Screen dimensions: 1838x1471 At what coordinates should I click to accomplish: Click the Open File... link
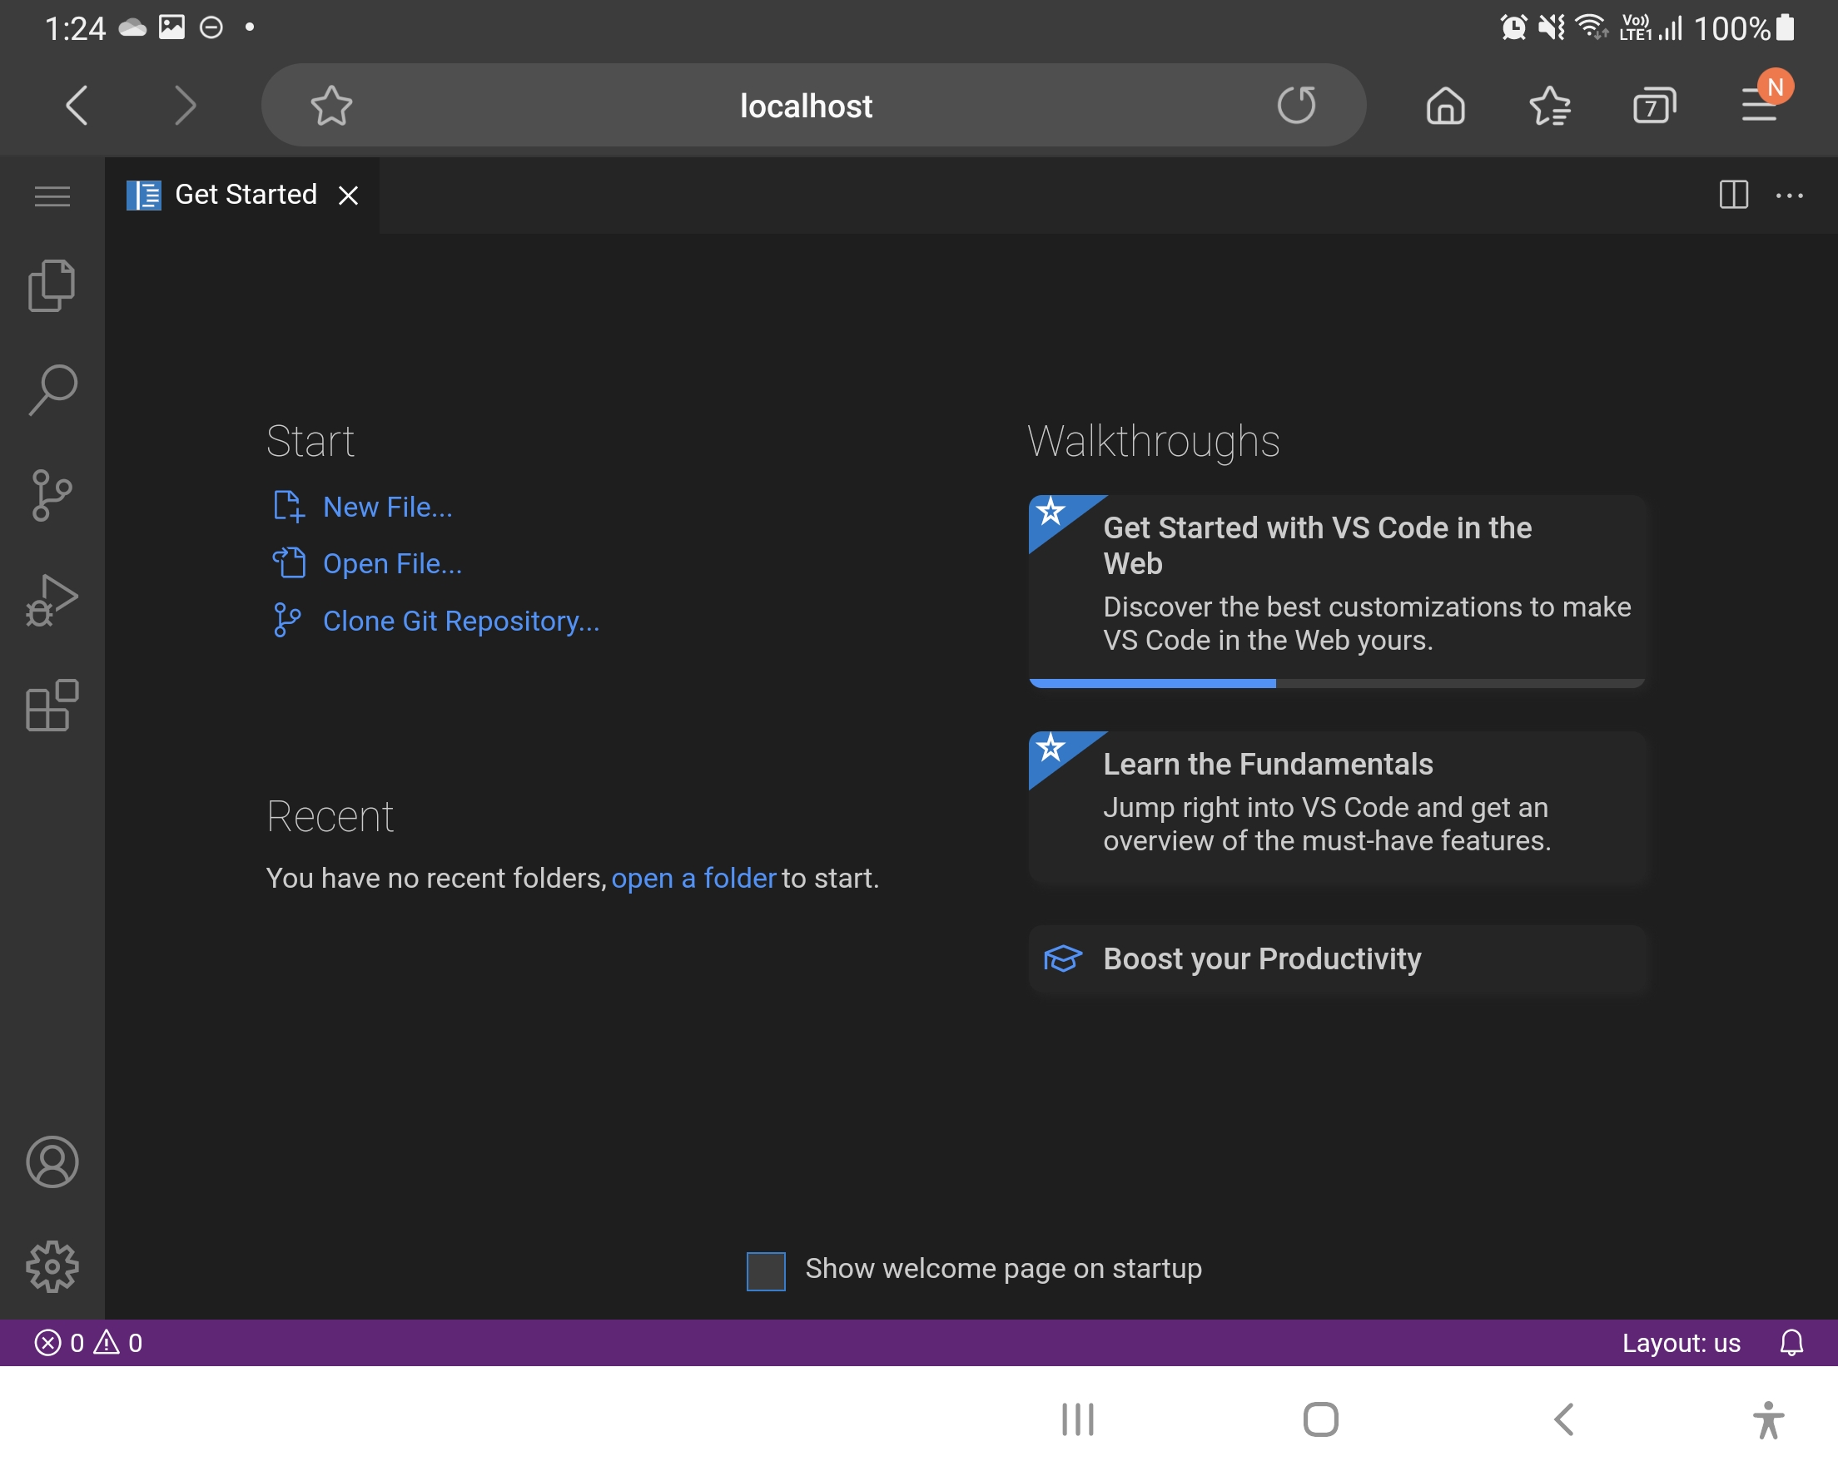392,563
